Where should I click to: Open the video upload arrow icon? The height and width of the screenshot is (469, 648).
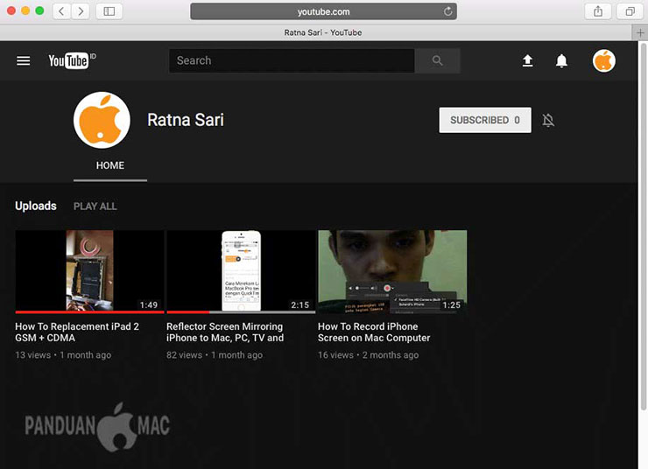pos(527,60)
